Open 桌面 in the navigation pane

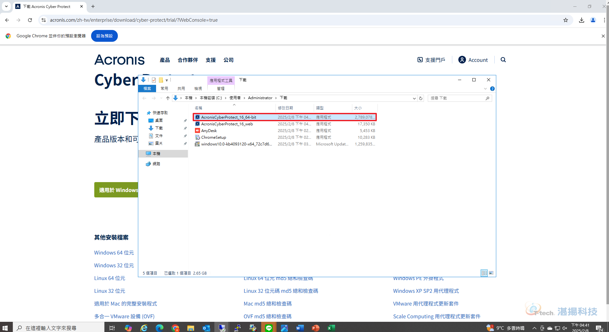[x=159, y=120]
